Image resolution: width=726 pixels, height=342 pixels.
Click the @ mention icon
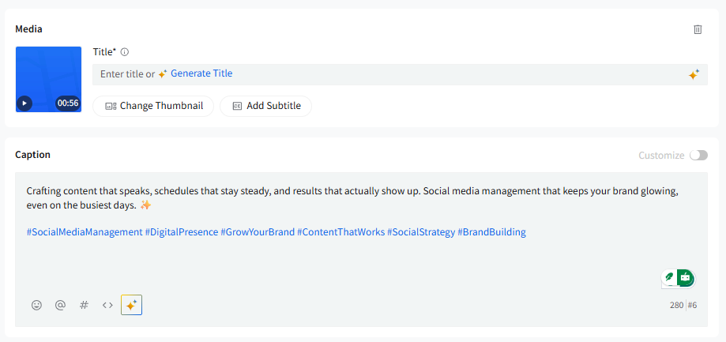click(x=60, y=305)
